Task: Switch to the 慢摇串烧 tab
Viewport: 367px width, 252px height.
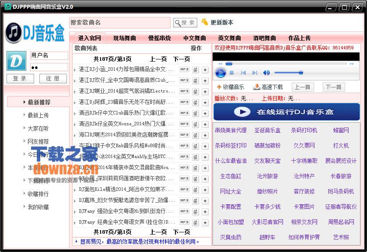Action: coord(159,38)
